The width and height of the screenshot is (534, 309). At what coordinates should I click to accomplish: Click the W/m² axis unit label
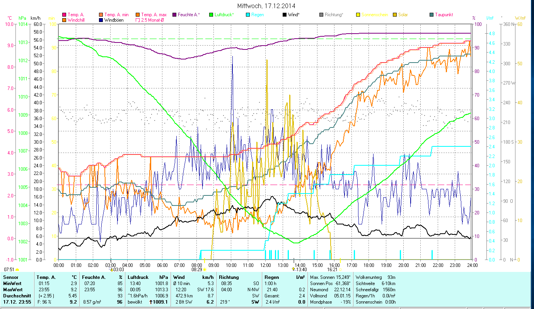[520, 18]
